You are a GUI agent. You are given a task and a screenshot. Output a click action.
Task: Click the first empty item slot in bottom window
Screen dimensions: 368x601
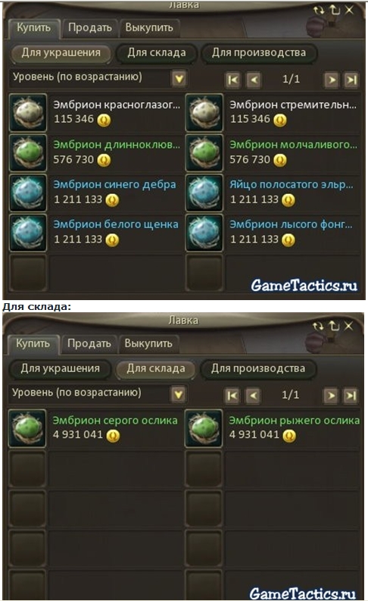tap(27, 468)
